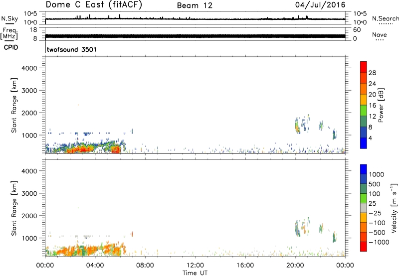Viewport: 399px width, 276px height.
Task: Click the 'Slant Range [km]' label of power panel
Action: coord(14,105)
